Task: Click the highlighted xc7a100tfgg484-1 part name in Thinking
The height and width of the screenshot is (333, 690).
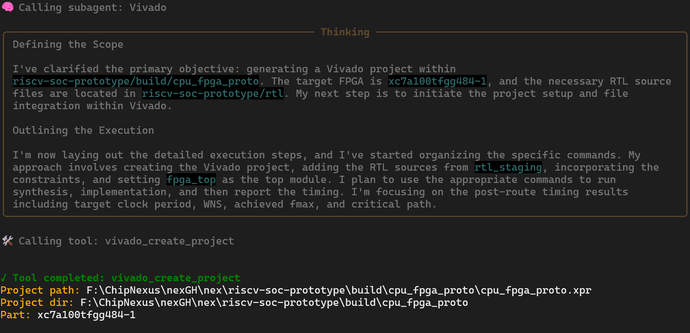Action: coord(438,81)
